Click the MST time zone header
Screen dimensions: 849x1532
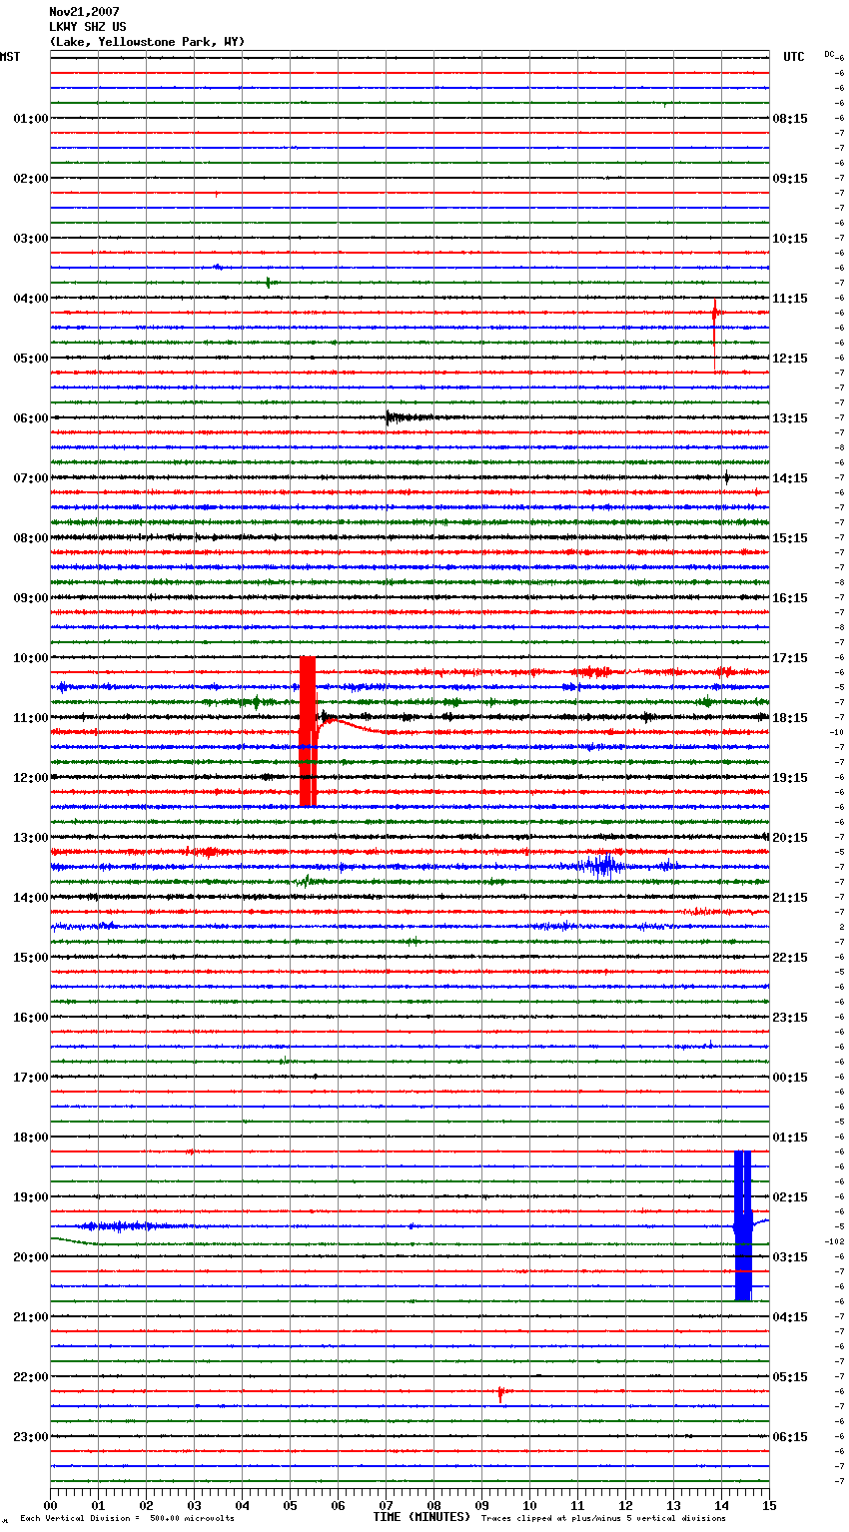point(10,57)
